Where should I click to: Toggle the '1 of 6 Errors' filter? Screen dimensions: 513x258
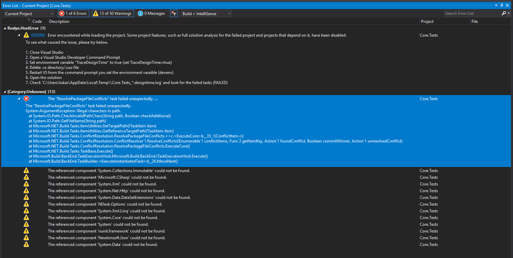coord(73,13)
